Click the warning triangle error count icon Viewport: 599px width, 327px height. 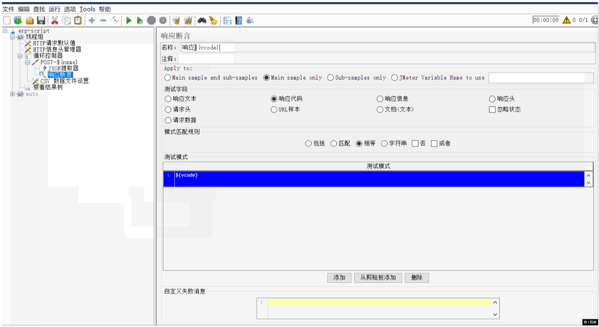(566, 20)
